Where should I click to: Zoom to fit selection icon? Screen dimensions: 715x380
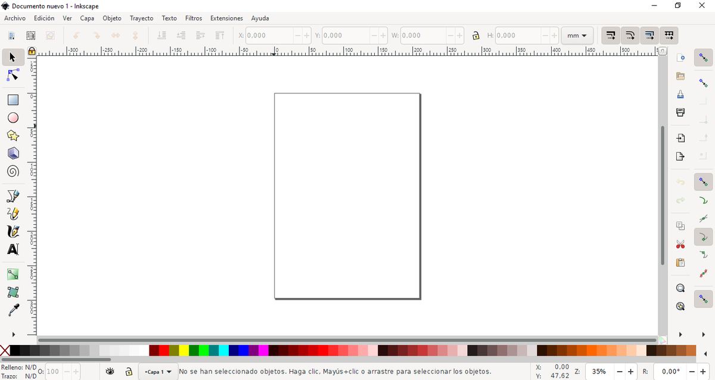[x=680, y=288]
